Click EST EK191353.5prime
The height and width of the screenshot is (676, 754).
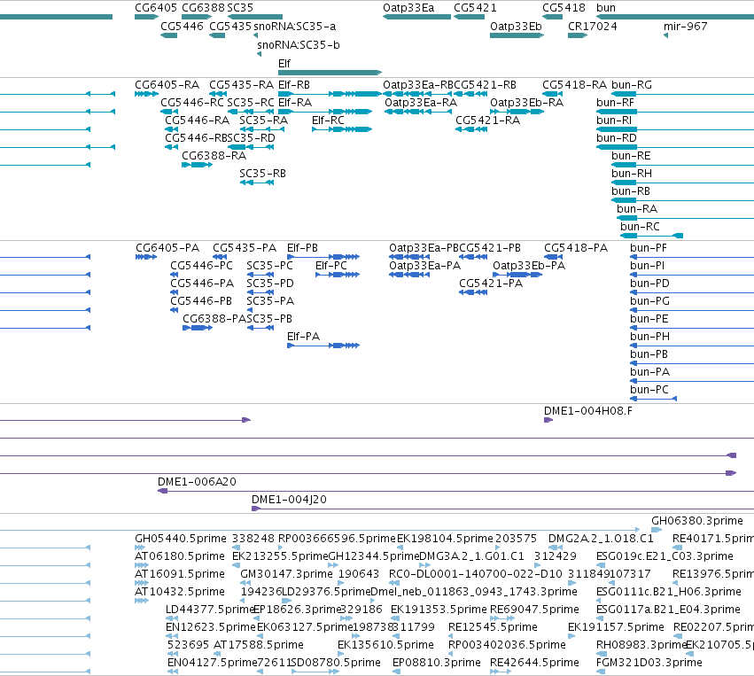(x=395, y=618)
